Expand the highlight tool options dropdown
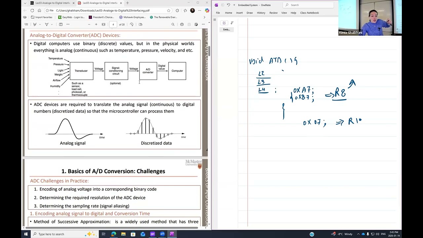423x238 pixels. pyautogui.click(x=52, y=24)
